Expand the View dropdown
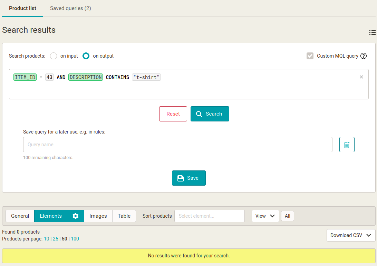Screen dimensions: 377x266 [x=265, y=216]
